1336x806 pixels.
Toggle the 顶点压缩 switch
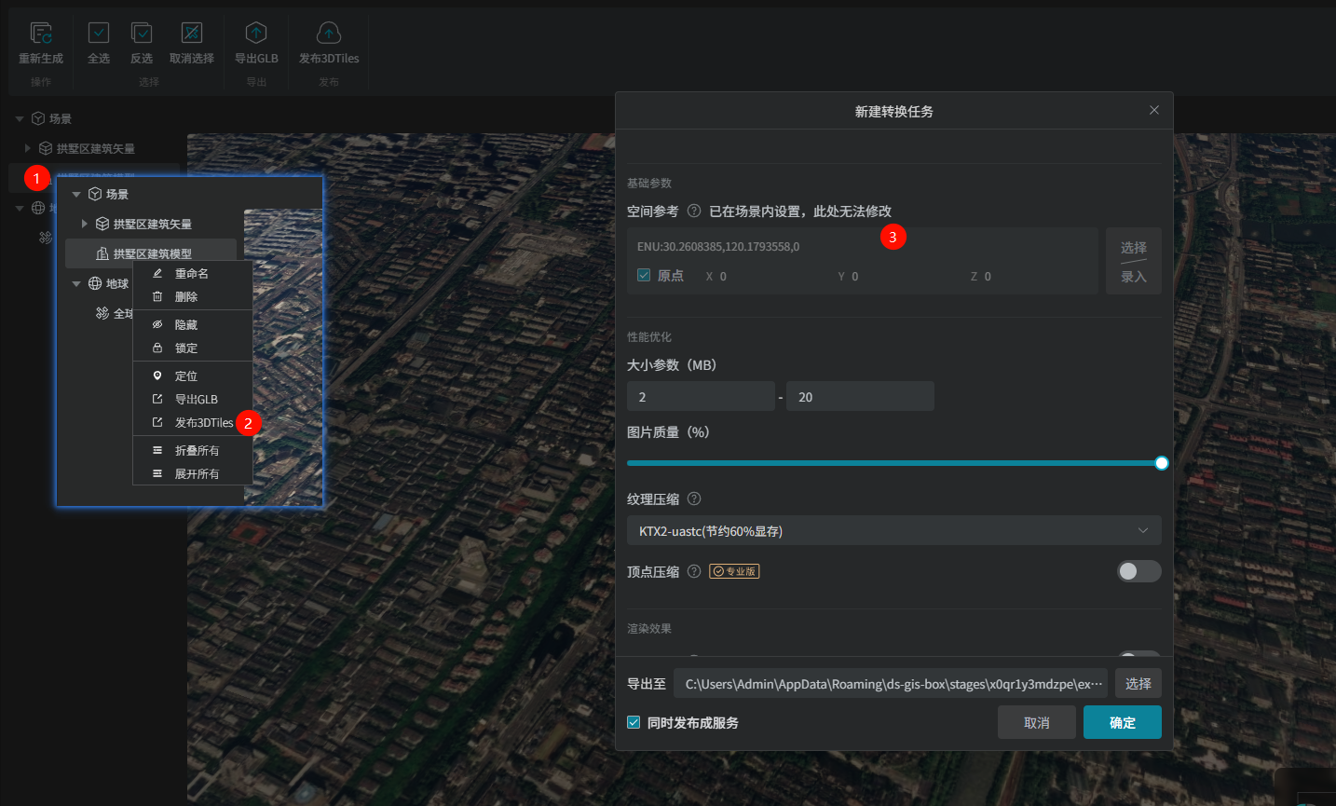click(1138, 571)
